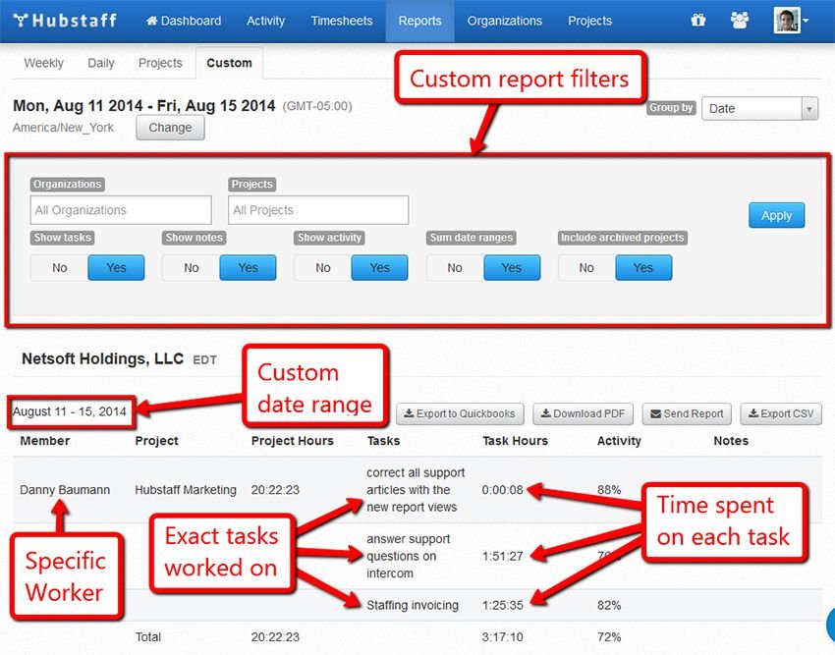Click the 0:00:08 task hours value
Screen dimensions: 835x655
tap(503, 490)
